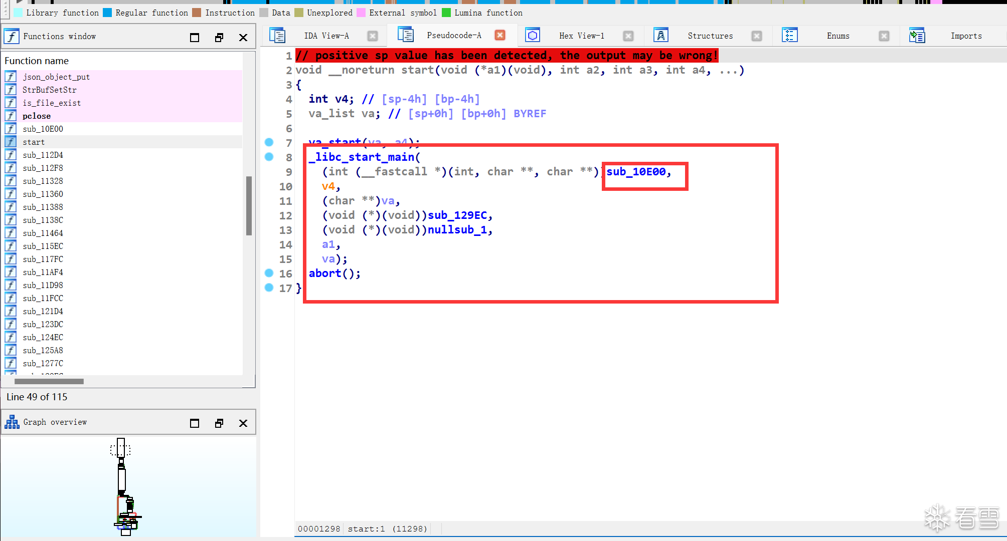Switch to the Structures tab
This screenshot has width=1007, height=541.
coord(710,36)
